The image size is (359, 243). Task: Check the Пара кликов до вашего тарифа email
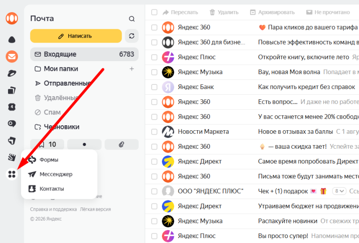154,27
